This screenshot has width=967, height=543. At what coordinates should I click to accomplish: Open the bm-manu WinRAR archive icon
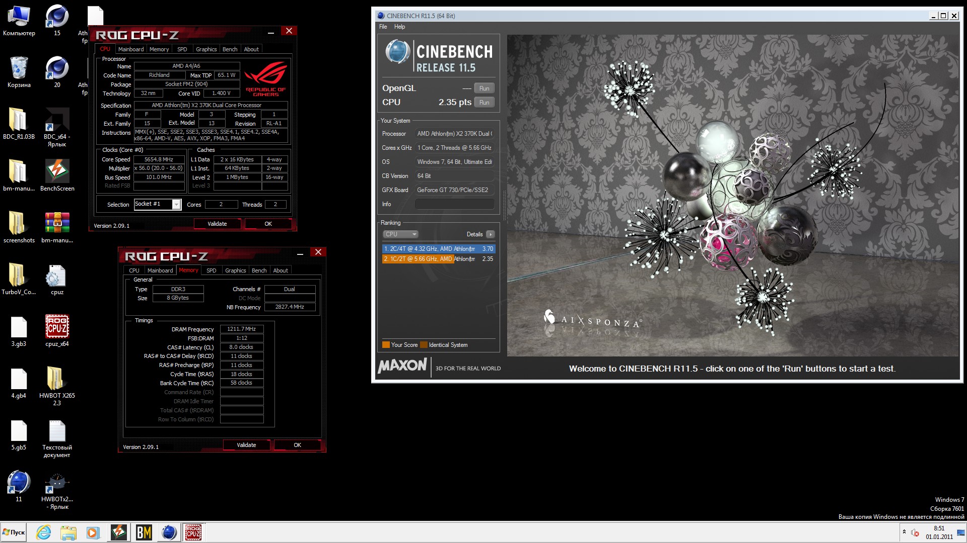click(x=57, y=227)
